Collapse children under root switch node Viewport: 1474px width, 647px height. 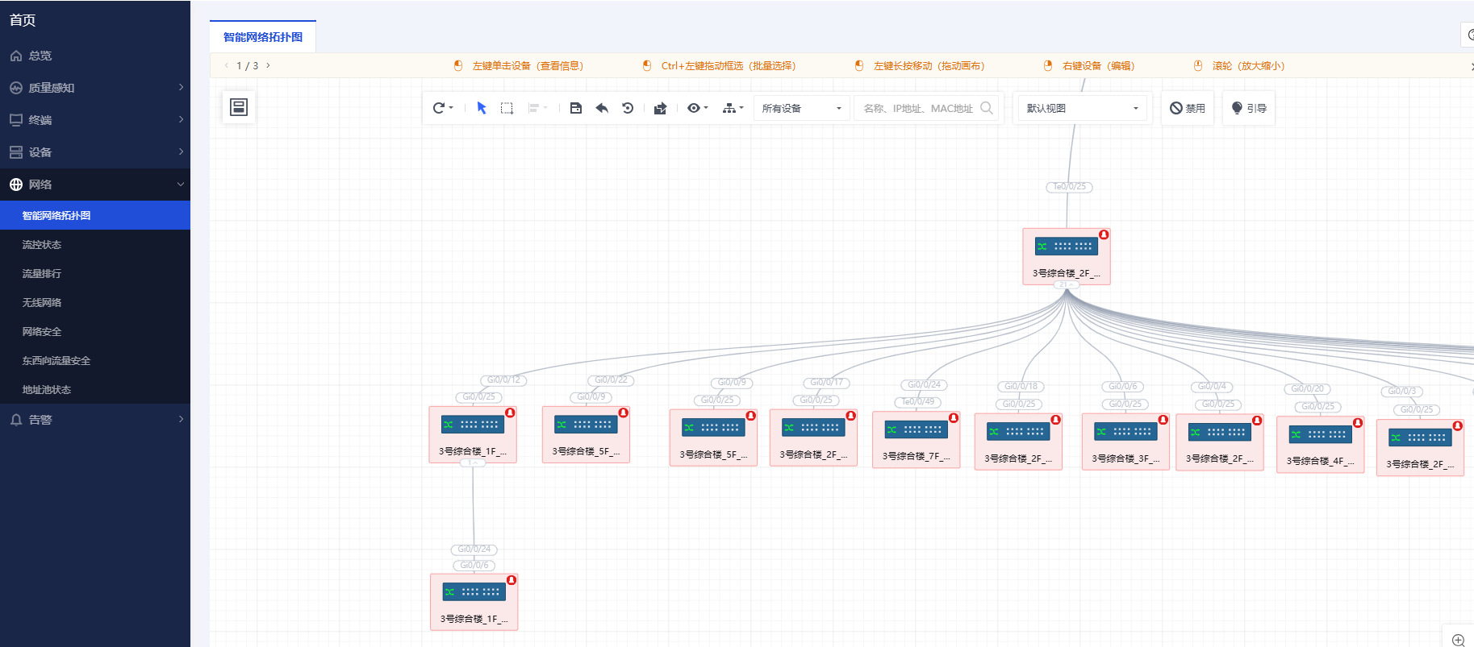tap(1067, 285)
